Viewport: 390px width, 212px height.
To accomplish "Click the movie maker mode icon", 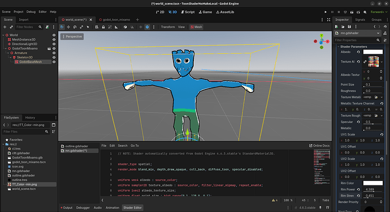I will [365, 12].
